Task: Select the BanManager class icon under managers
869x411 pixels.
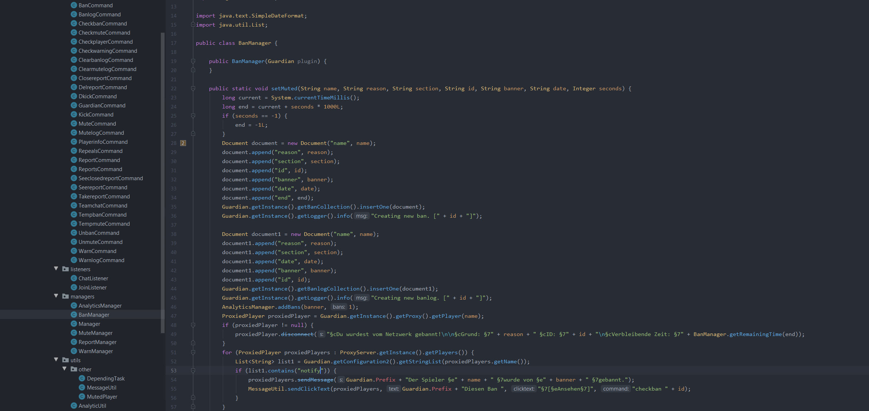Action: (x=74, y=315)
